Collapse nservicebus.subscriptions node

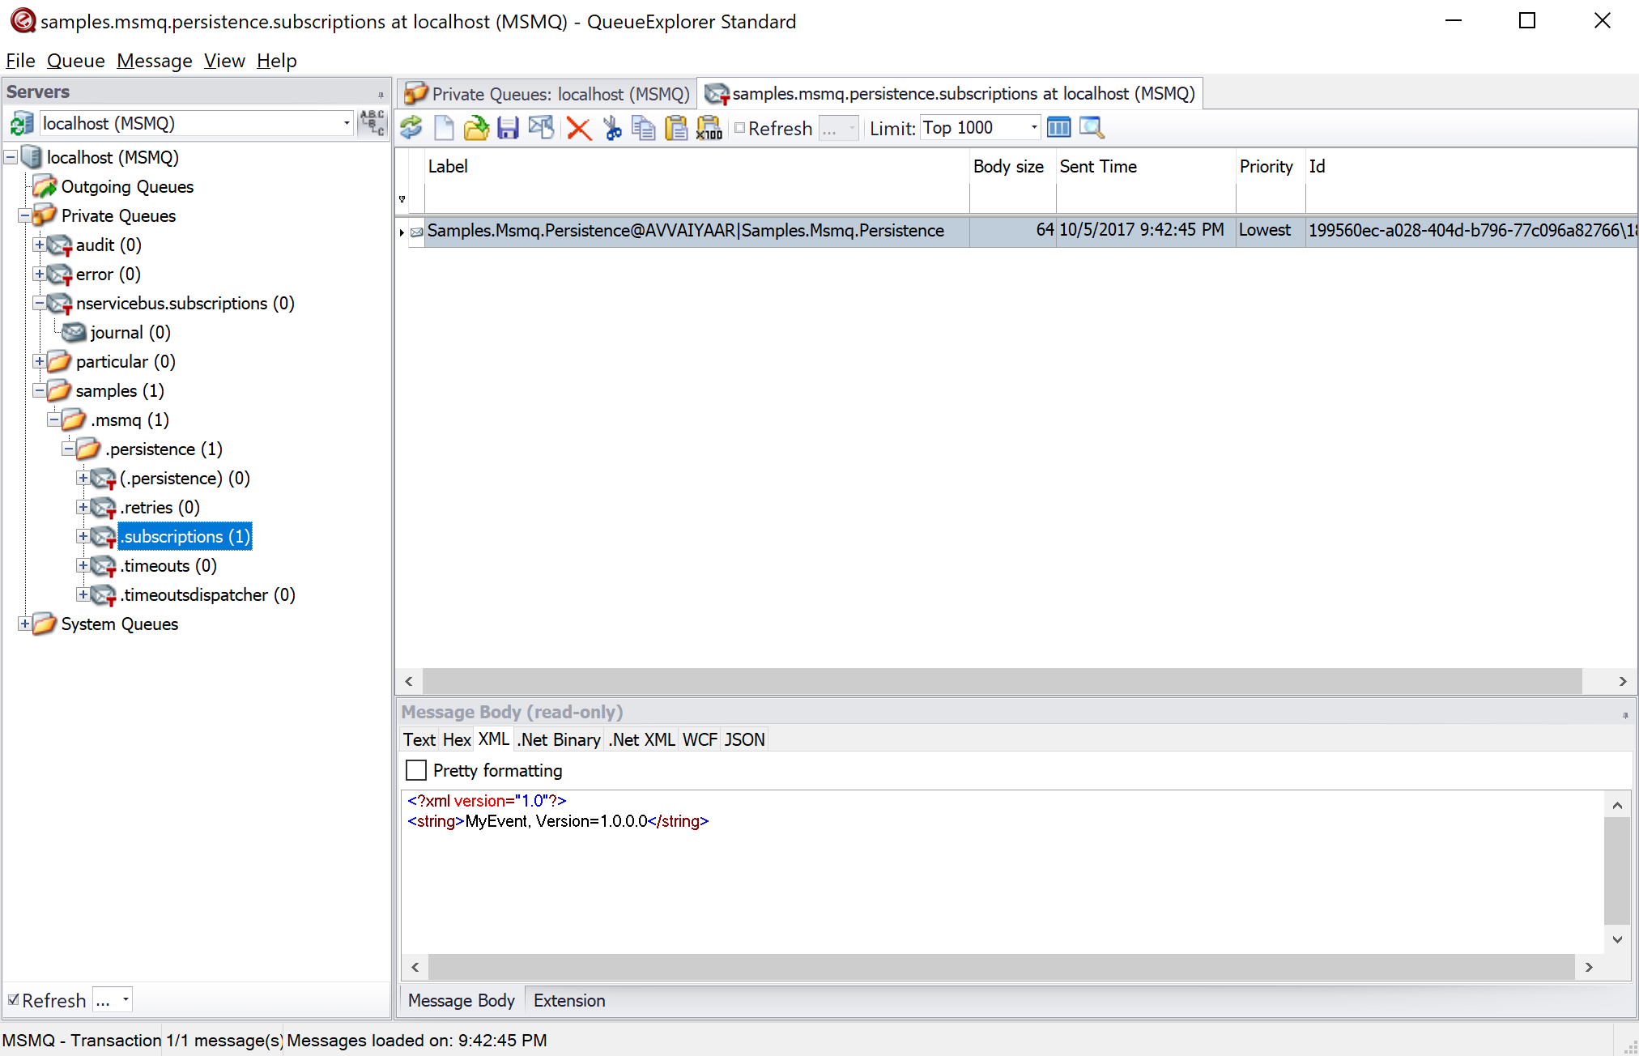coord(39,303)
